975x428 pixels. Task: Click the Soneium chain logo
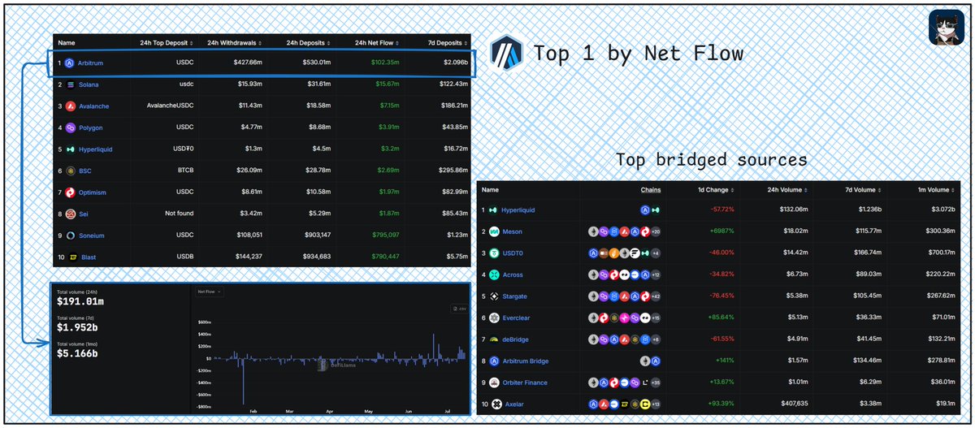70,236
